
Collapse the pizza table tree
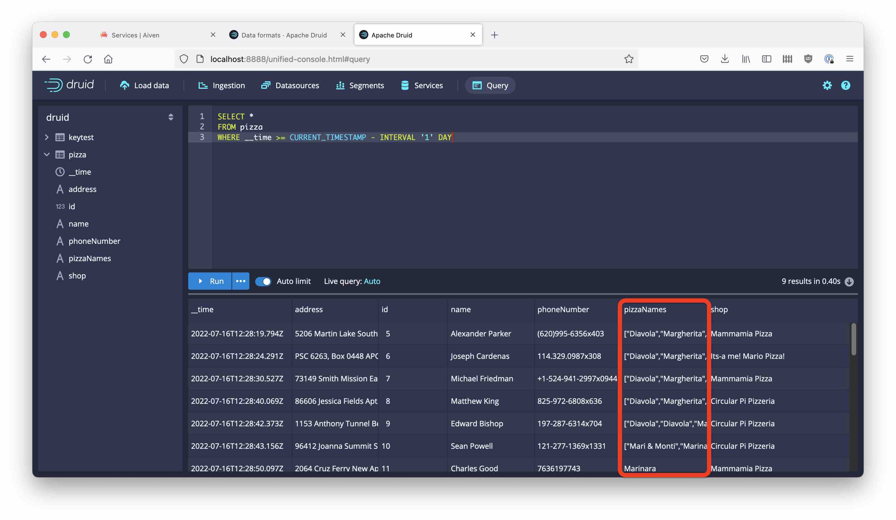point(46,155)
